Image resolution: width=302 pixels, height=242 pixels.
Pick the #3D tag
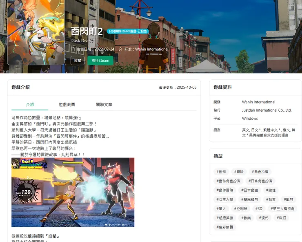click(x=259, y=208)
